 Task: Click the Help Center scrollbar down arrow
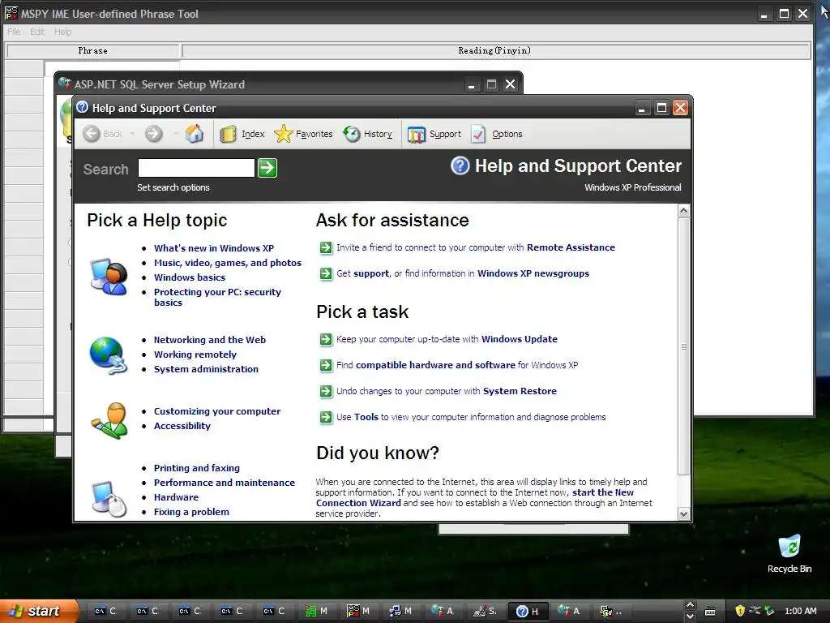click(683, 513)
